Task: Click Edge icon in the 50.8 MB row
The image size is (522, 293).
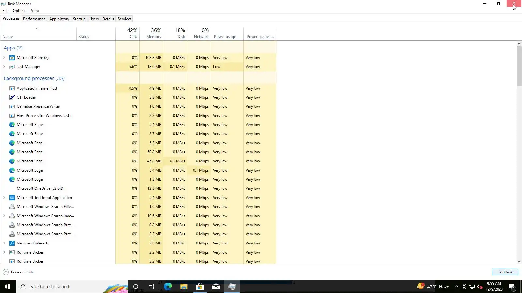Action: point(12,152)
